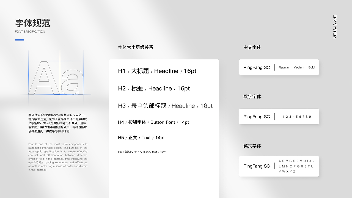Click the FONT SPECIFICATION subtitle link
This screenshot has height=198, width=352.
pos(30,32)
